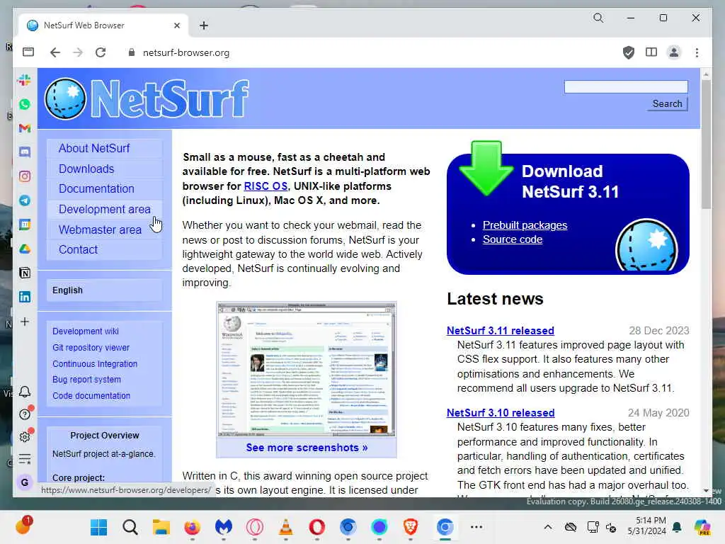Click the tab search magnifier icon
The height and width of the screenshot is (544, 725).
point(598,18)
